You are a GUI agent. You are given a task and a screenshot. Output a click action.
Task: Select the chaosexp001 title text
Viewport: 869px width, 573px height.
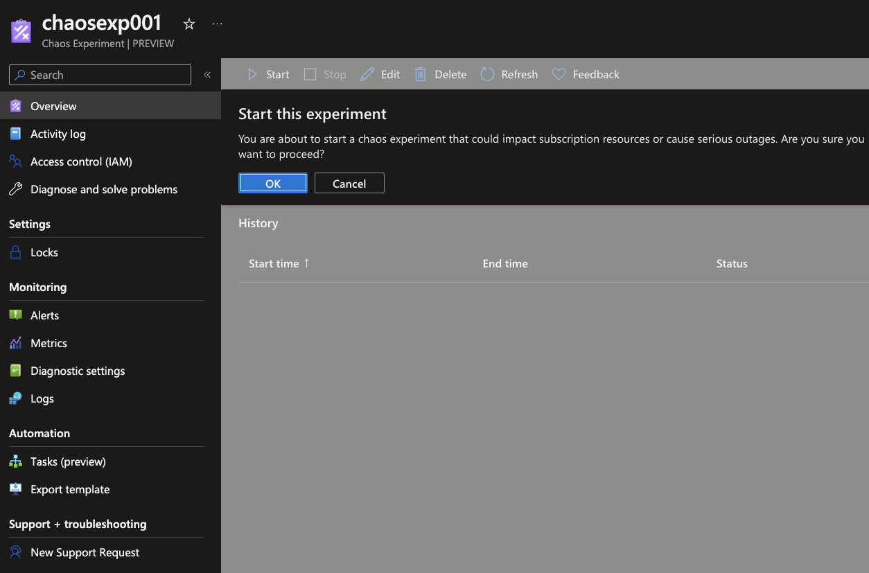pos(101,23)
